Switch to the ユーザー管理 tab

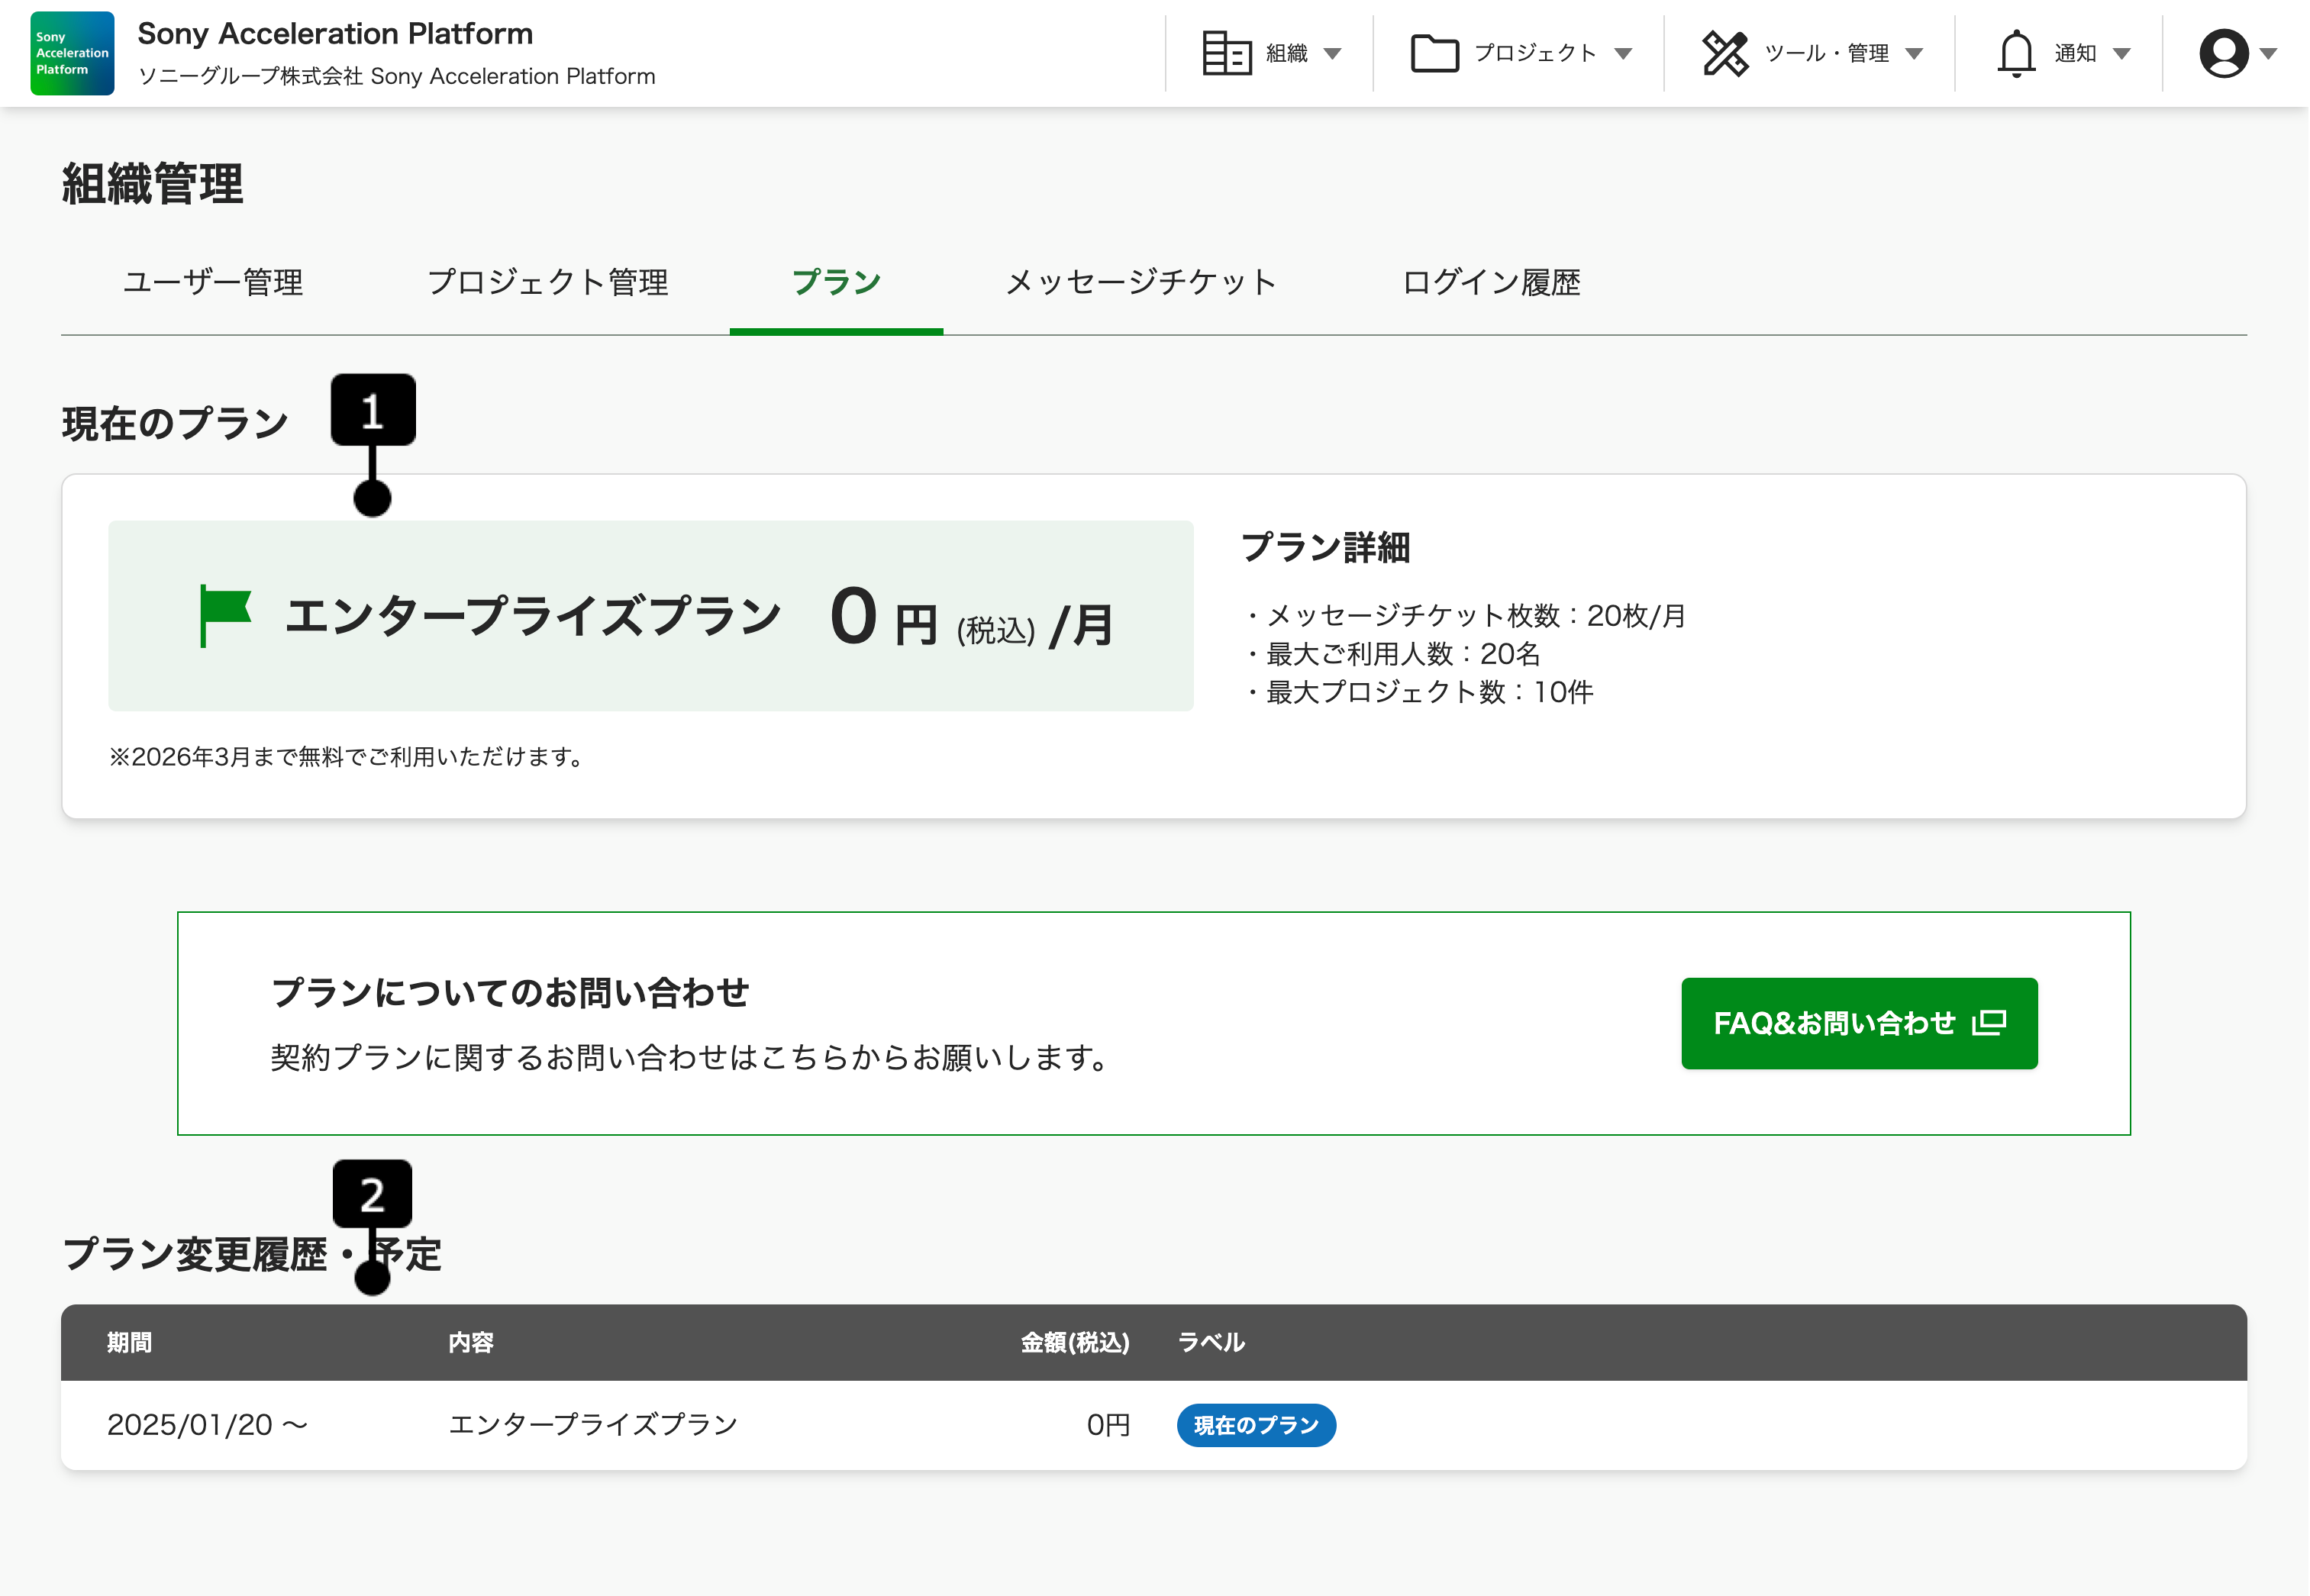[213, 282]
